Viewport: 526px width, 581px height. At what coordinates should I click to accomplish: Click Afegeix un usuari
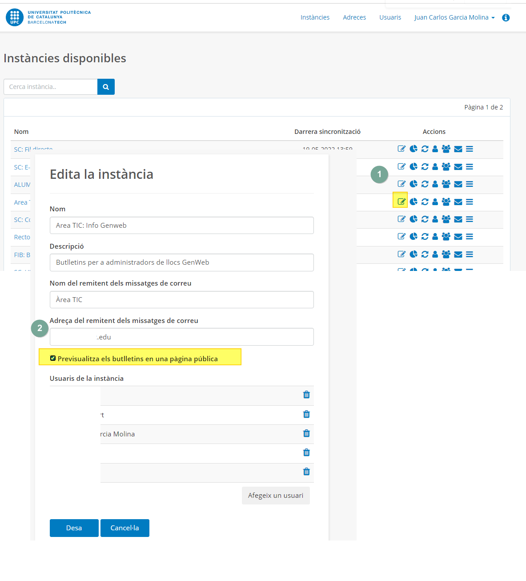(276, 496)
